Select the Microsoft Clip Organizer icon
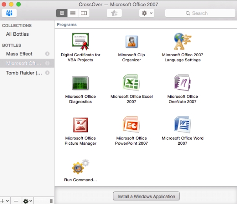This screenshot has width=237, height=204. pyautogui.click(x=131, y=42)
